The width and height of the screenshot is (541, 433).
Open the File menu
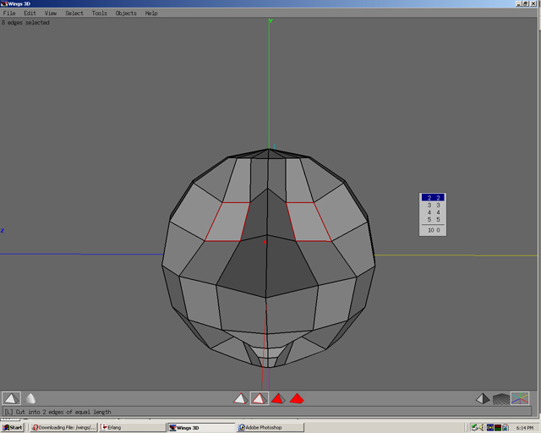[9, 14]
